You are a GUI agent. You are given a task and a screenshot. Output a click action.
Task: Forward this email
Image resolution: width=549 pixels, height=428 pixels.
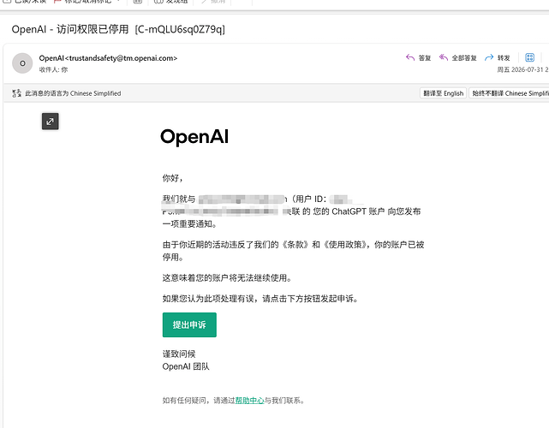(x=497, y=57)
